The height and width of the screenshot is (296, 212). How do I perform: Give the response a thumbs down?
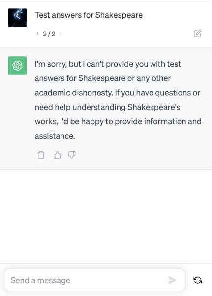[72, 155]
